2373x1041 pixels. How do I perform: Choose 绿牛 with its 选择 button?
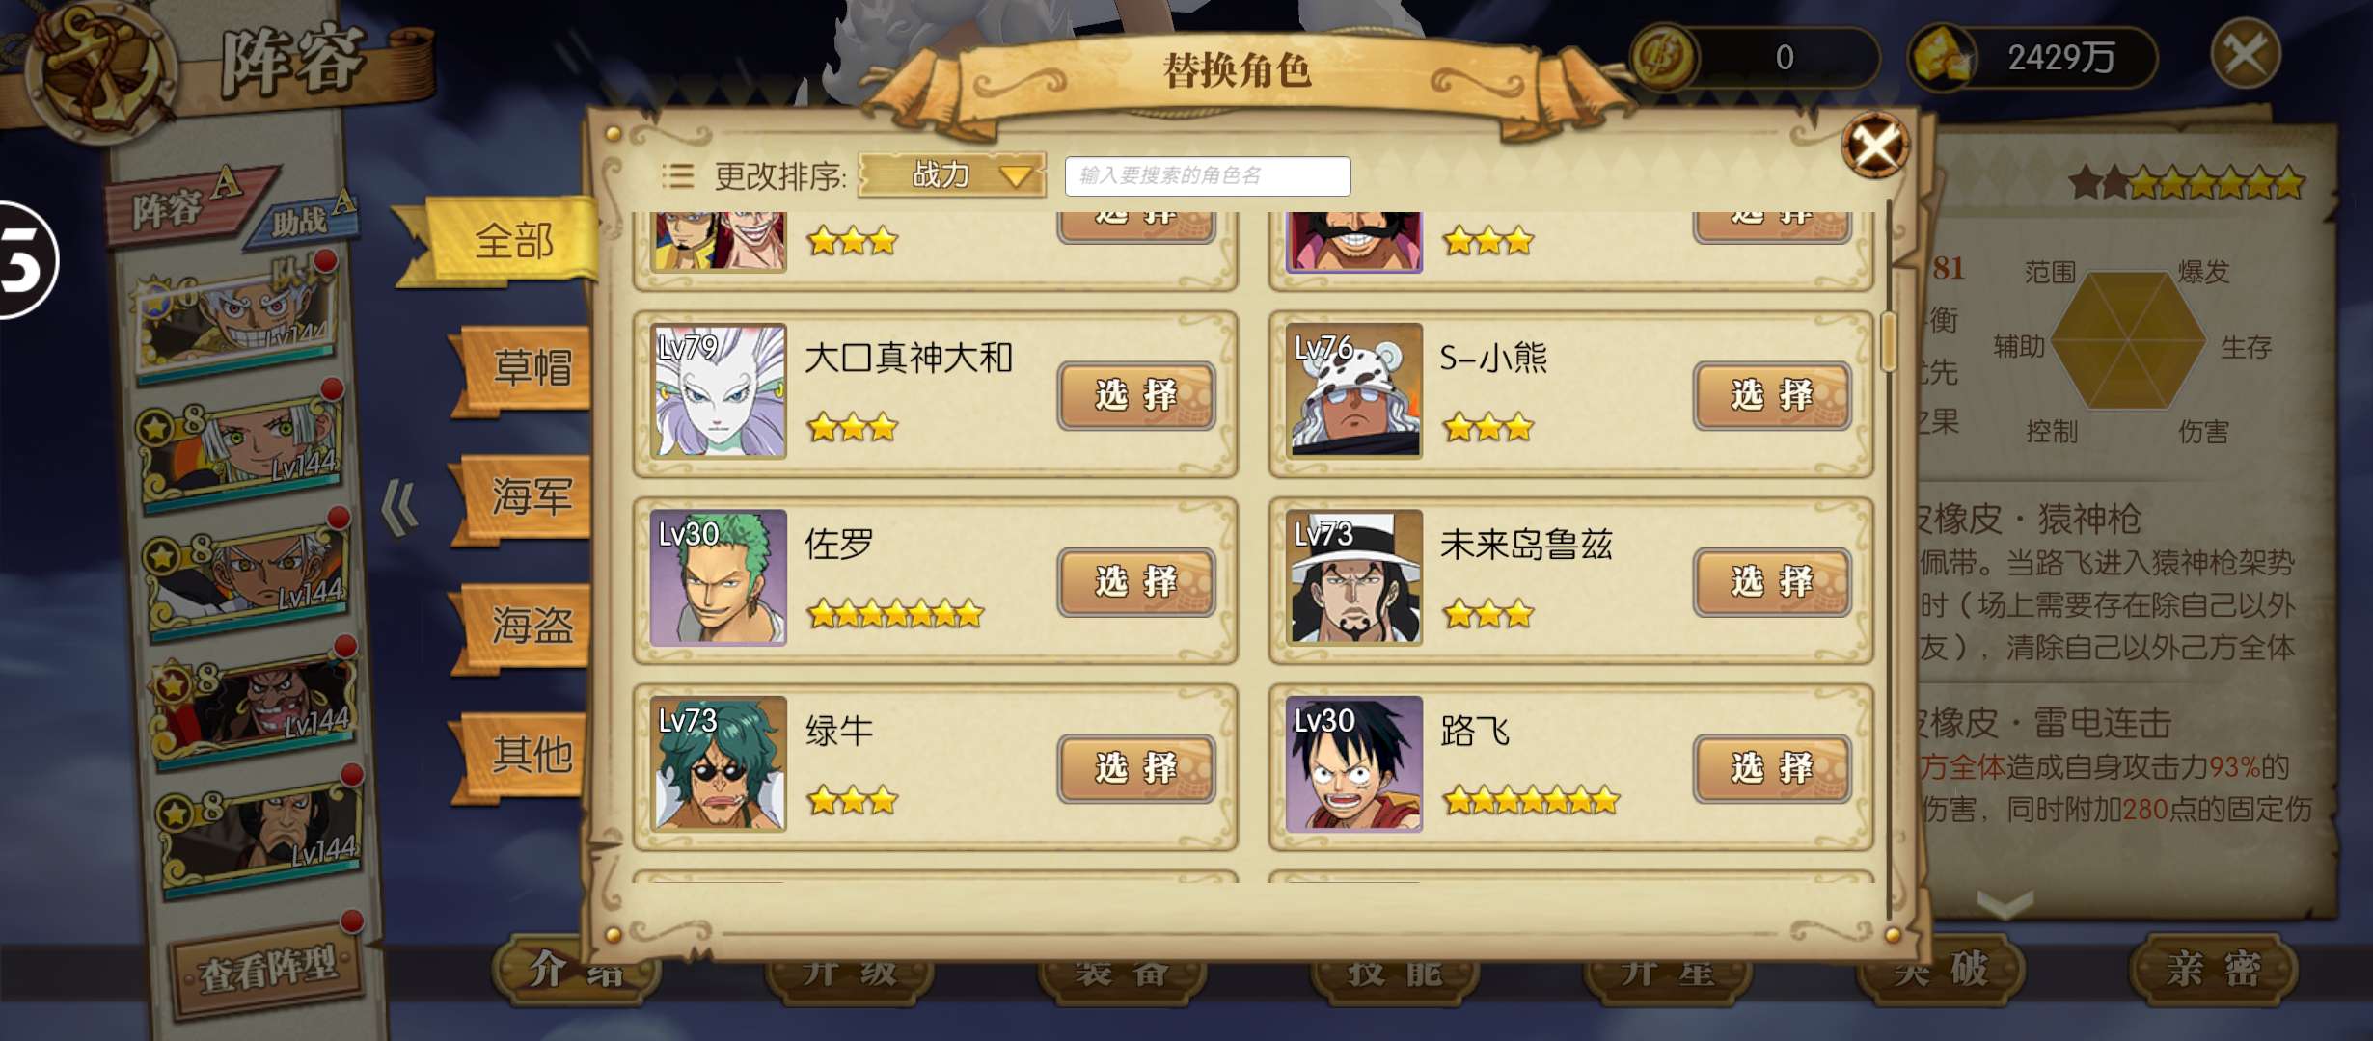click(x=1136, y=768)
